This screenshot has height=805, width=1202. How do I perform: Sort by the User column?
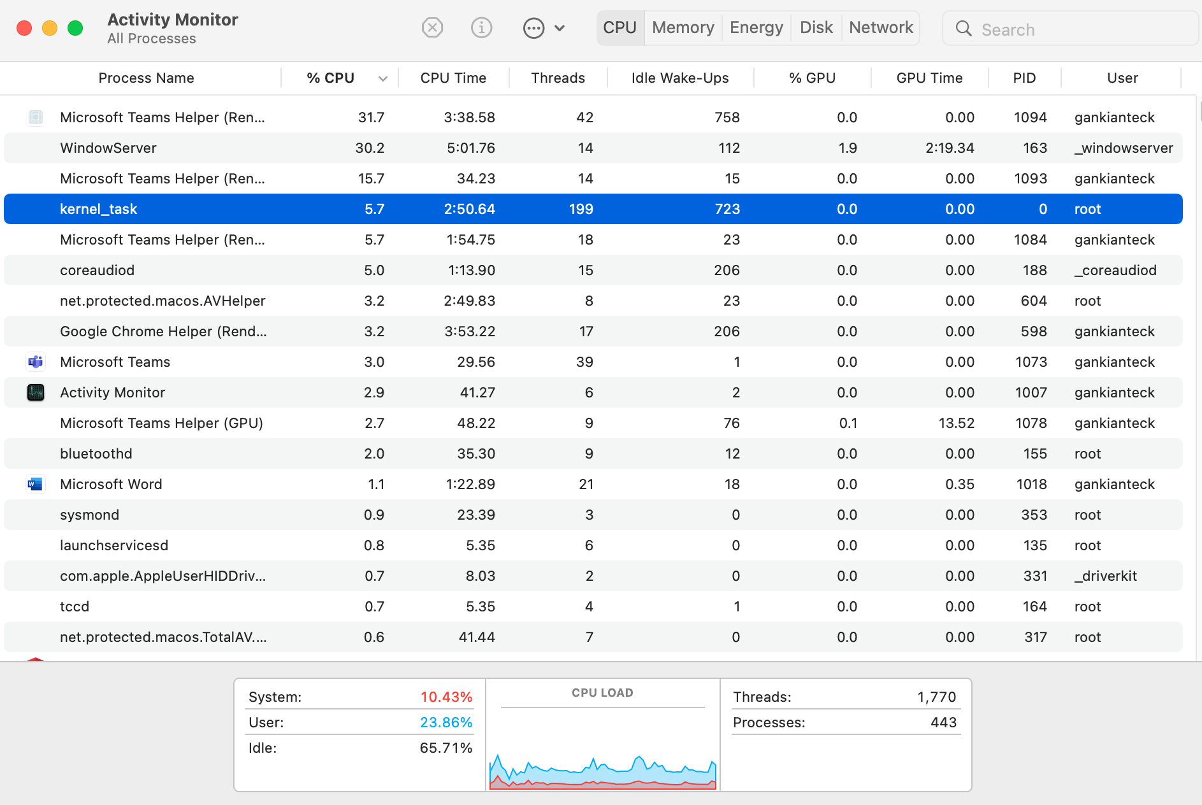click(1122, 78)
